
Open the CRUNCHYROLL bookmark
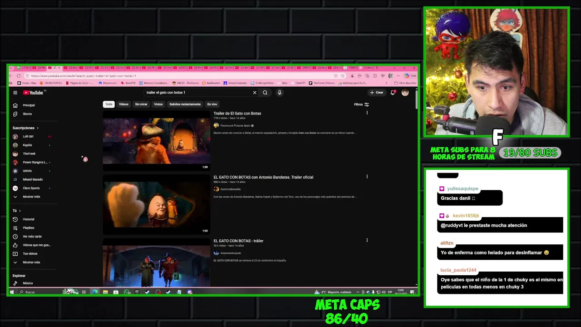(x=51, y=83)
